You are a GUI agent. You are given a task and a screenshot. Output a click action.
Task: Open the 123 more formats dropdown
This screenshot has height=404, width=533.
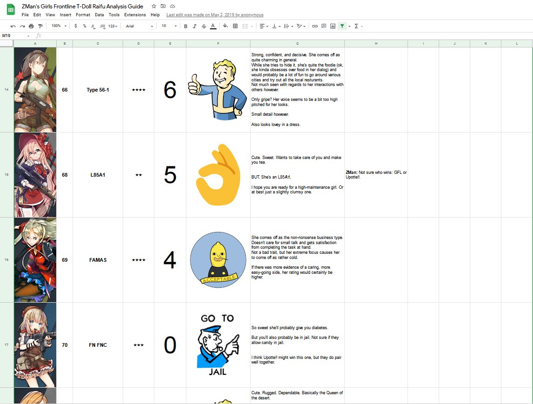[x=112, y=26]
